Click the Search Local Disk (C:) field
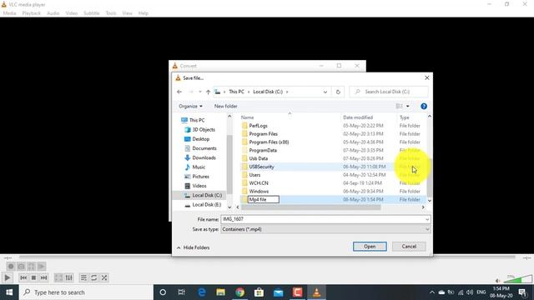 (x=389, y=92)
